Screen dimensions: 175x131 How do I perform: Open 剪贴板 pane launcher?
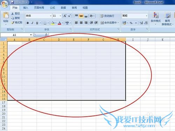coord(22,29)
